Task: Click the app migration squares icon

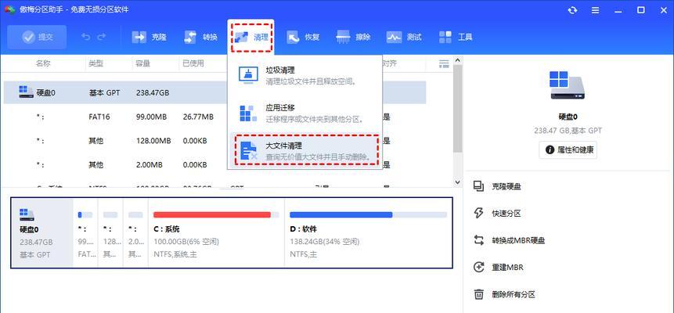Action: (x=248, y=113)
